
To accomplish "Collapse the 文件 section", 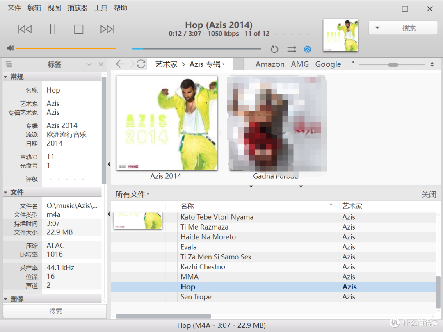I will pyautogui.click(x=5, y=192).
